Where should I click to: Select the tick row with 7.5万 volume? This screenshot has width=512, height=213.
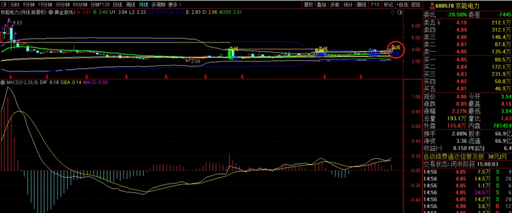(467, 172)
